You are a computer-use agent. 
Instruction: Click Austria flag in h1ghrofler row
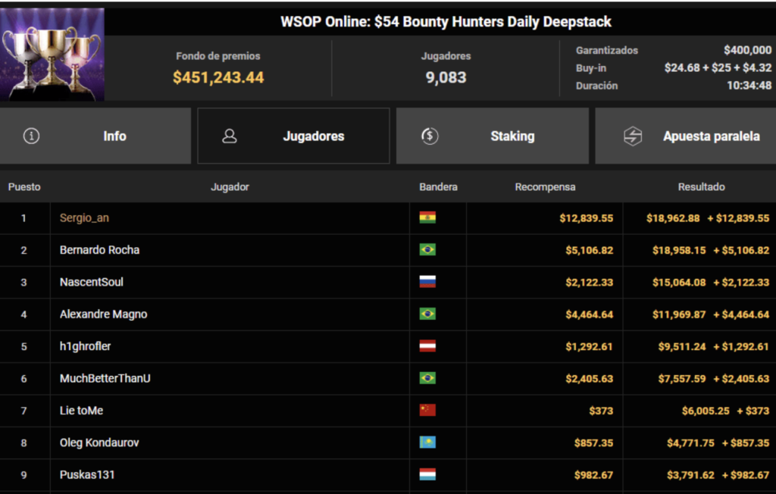click(x=427, y=346)
